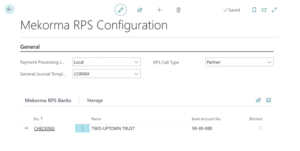Click the Saved status indicator
The width and height of the screenshot is (300, 151).
[x=232, y=10]
